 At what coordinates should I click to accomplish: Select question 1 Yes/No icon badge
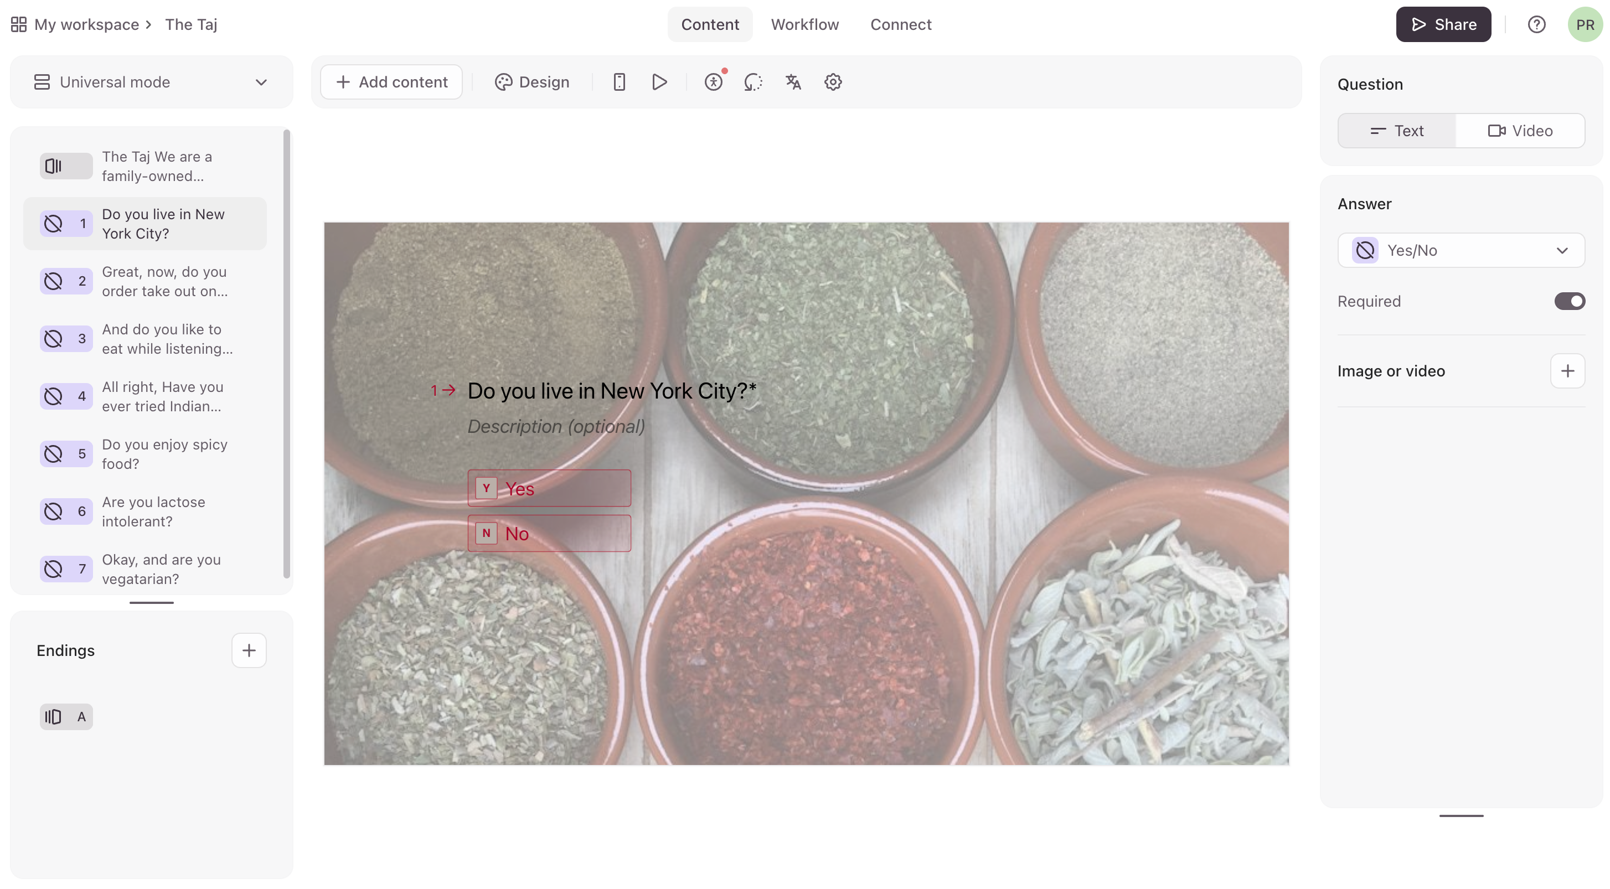[66, 224]
